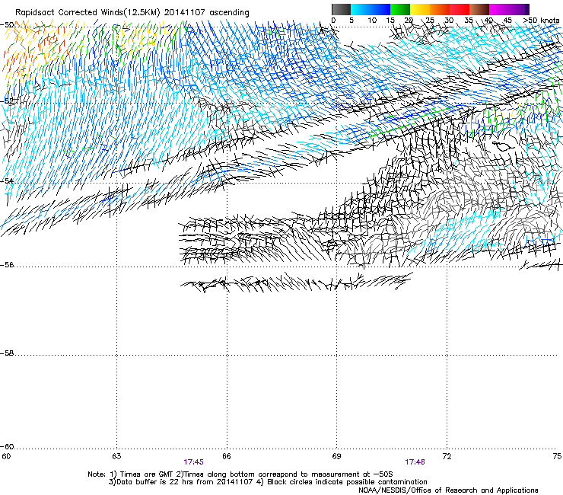Click the chart title 'Rapidscat Corrected Winds'
The width and height of the screenshot is (563, 495).
(70, 13)
